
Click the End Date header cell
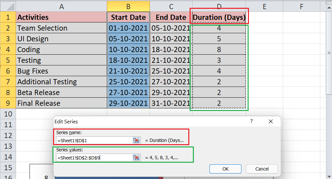[x=171, y=17]
